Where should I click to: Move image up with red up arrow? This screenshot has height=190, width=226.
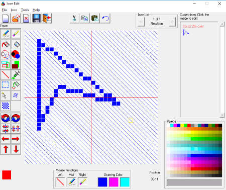[6, 149]
